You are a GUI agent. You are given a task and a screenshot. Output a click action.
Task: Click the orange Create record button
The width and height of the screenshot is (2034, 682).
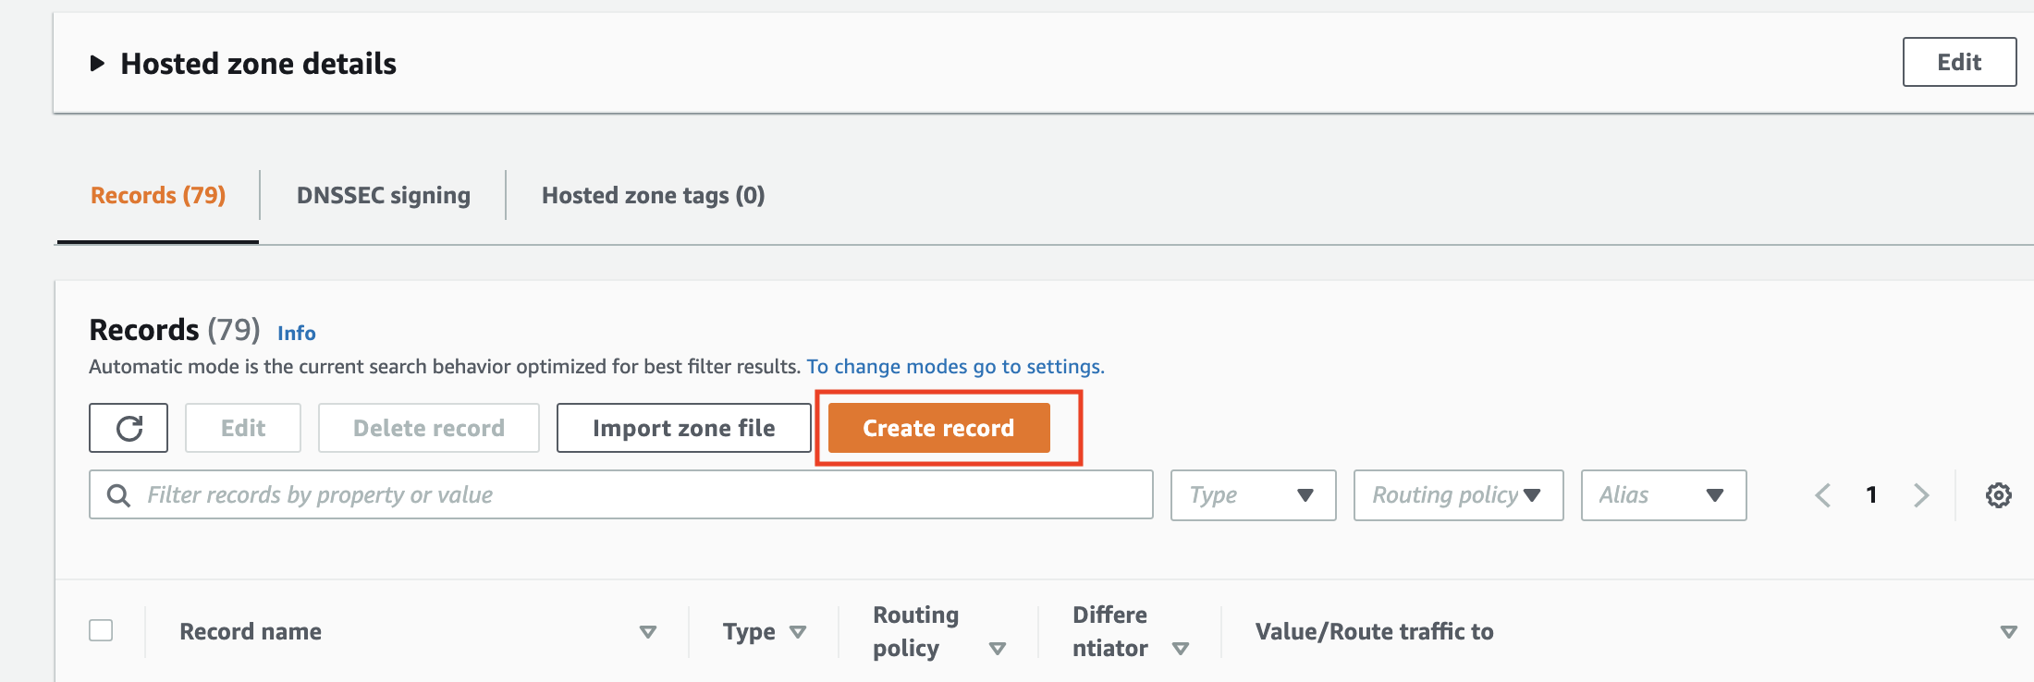[938, 428]
